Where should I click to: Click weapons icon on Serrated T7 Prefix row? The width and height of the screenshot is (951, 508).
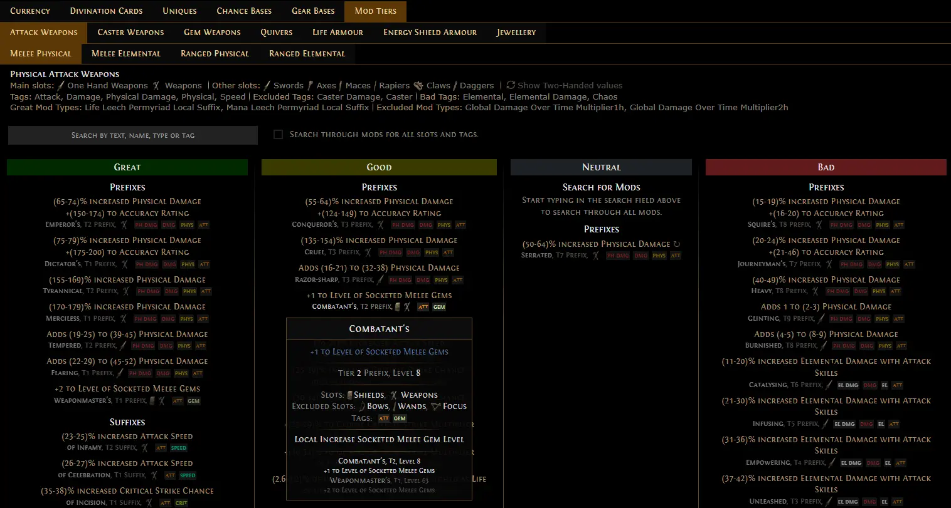[x=595, y=256]
